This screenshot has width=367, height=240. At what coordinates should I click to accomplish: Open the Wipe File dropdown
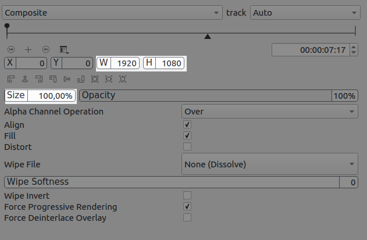point(269,164)
